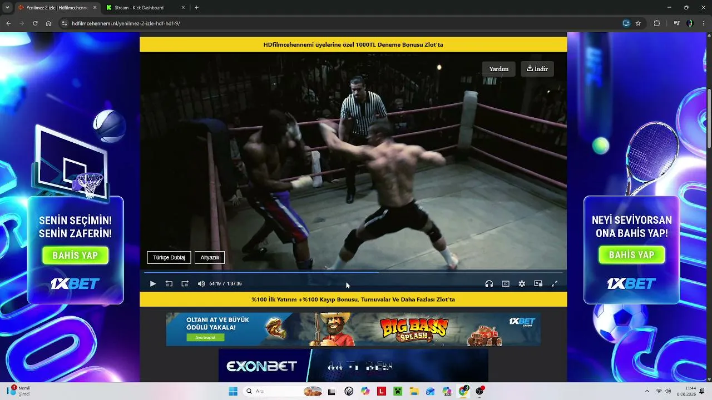Image resolution: width=712 pixels, height=400 pixels.
Task: Open the Nemli widget on the taskbar
Action: tap(19, 391)
